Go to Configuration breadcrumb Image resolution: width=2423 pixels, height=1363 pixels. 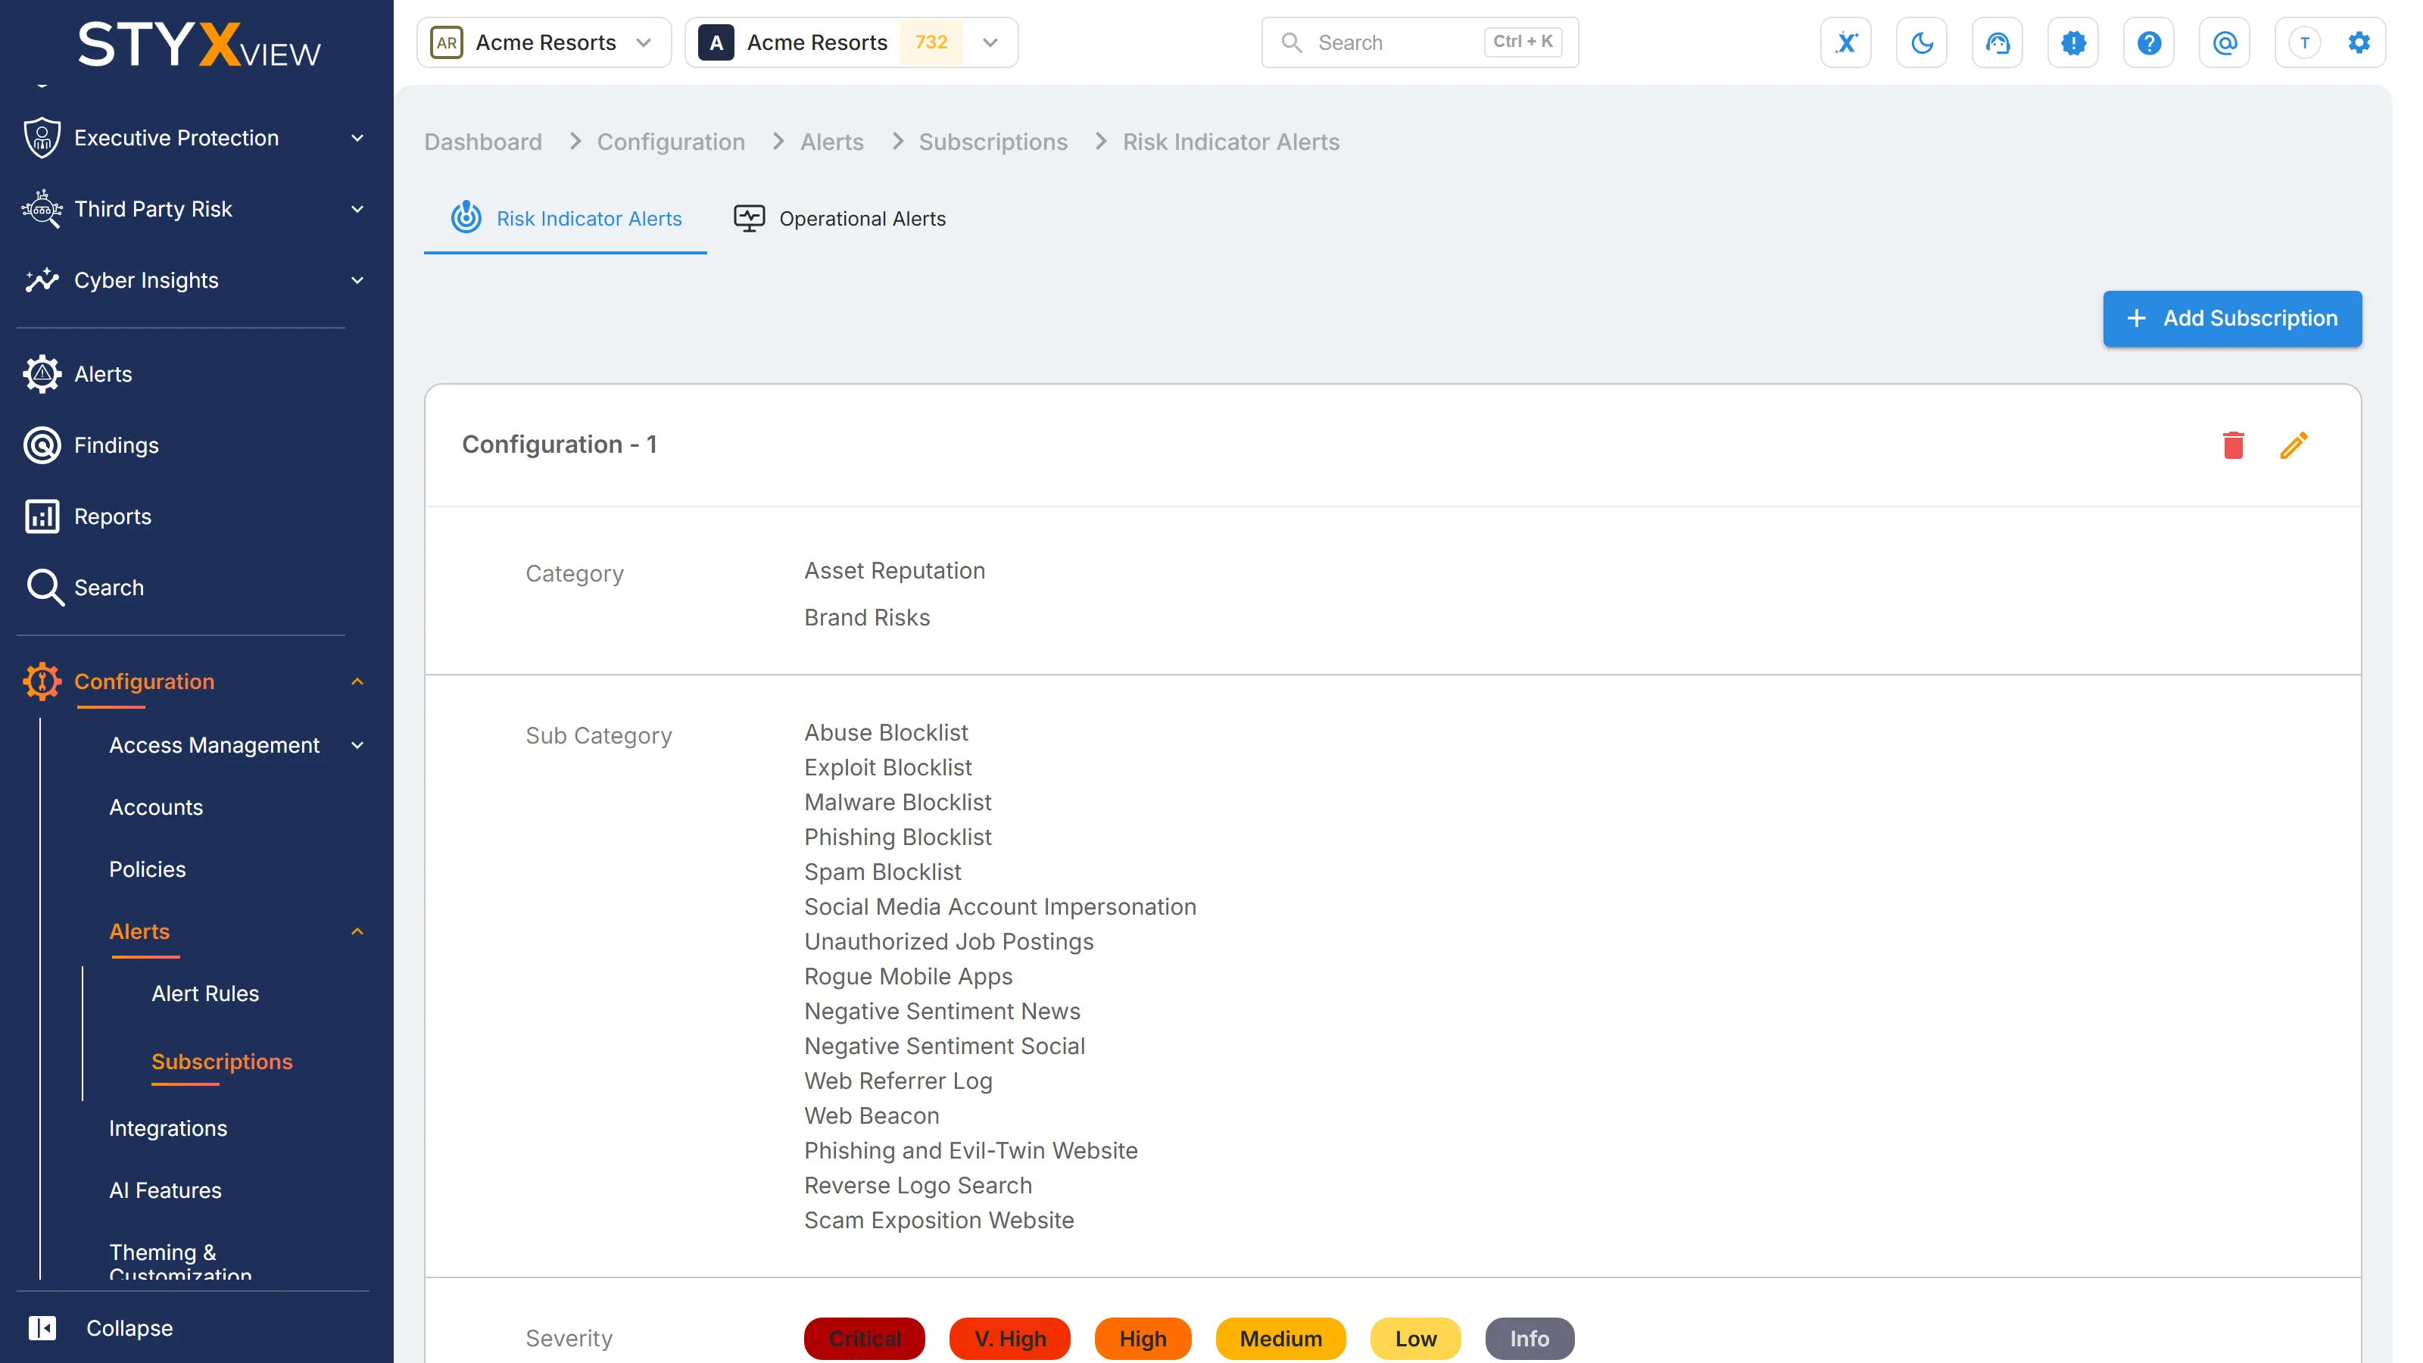click(x=671, y=141)
